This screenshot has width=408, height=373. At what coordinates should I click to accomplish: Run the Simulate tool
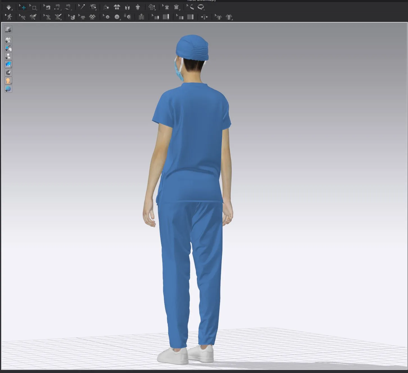point(9,7)
